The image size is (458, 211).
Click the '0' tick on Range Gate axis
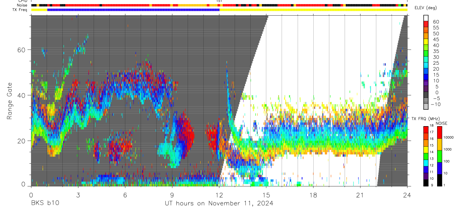(x=24, y=184)
